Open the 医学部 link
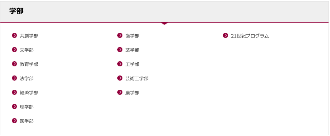 coord(27,121)
